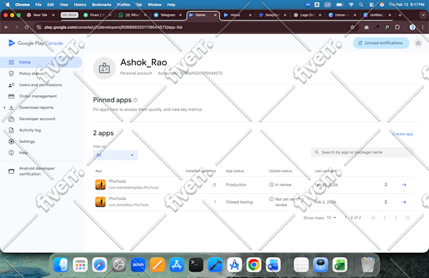Screen dimensions: 429x278
Task: Click the Last updated column header
Action: click(x=326, y=171)
